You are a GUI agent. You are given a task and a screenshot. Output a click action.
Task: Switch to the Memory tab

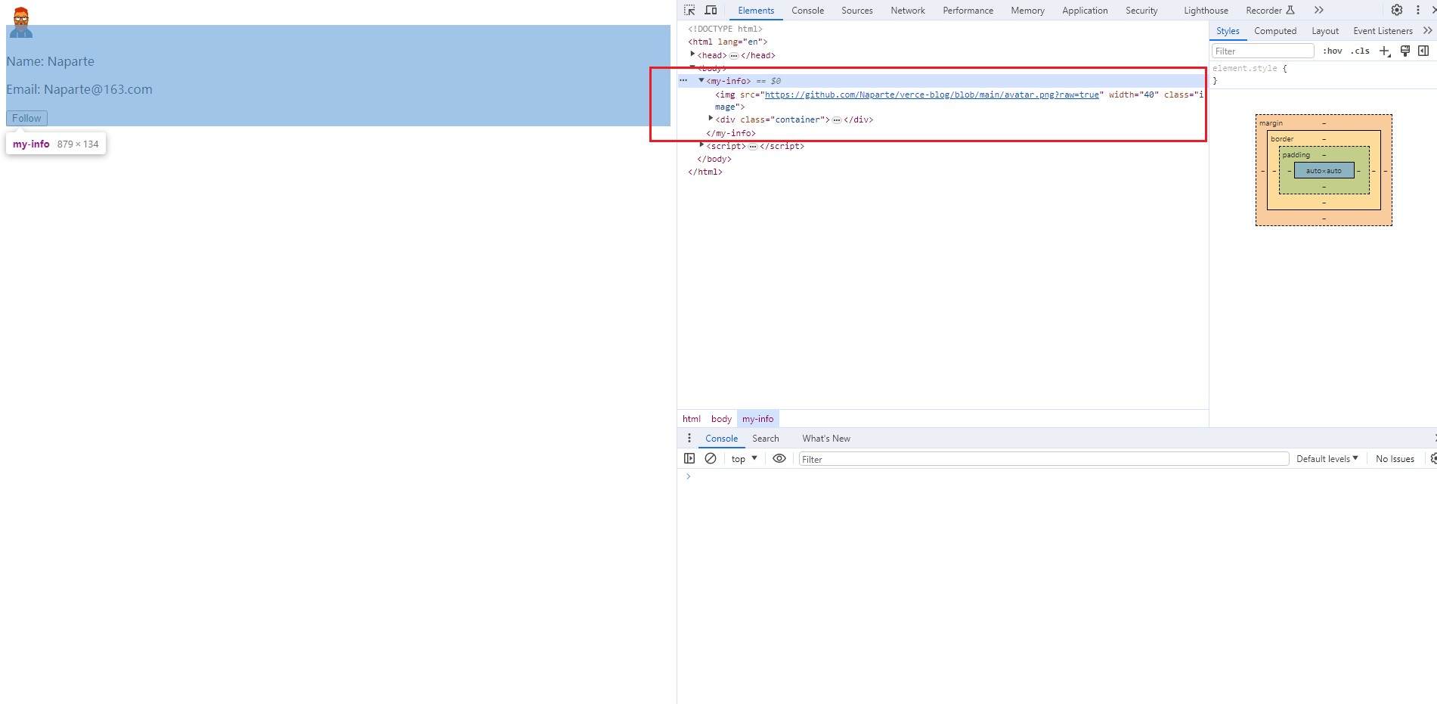(1027, 11)
